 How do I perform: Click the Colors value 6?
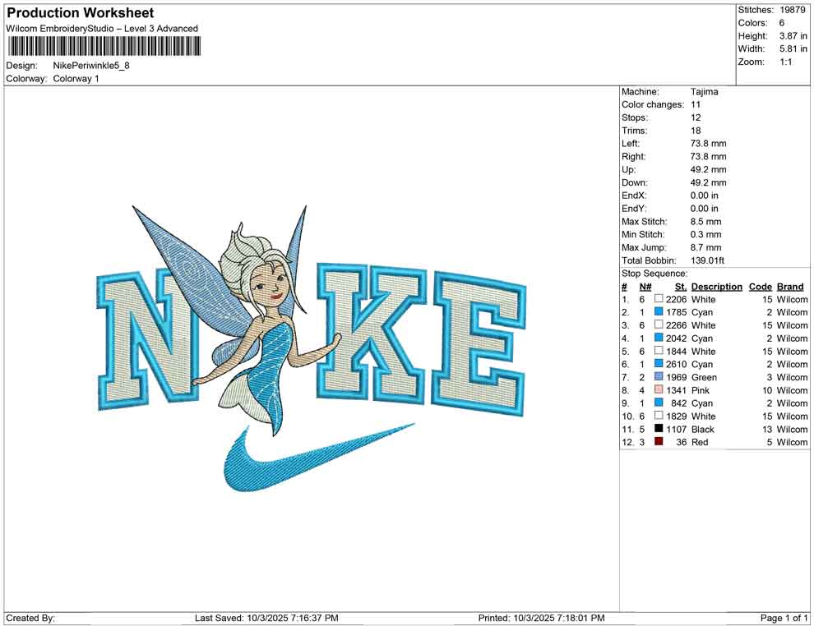[x=782, y=23]
